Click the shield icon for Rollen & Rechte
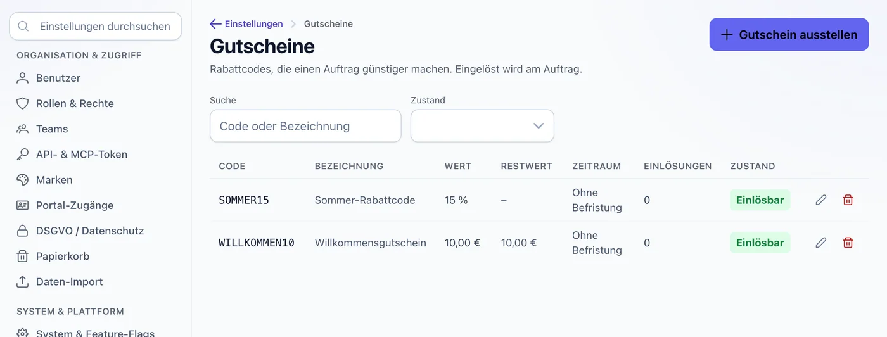The image size is (887, 337). [x=23, y=103]
